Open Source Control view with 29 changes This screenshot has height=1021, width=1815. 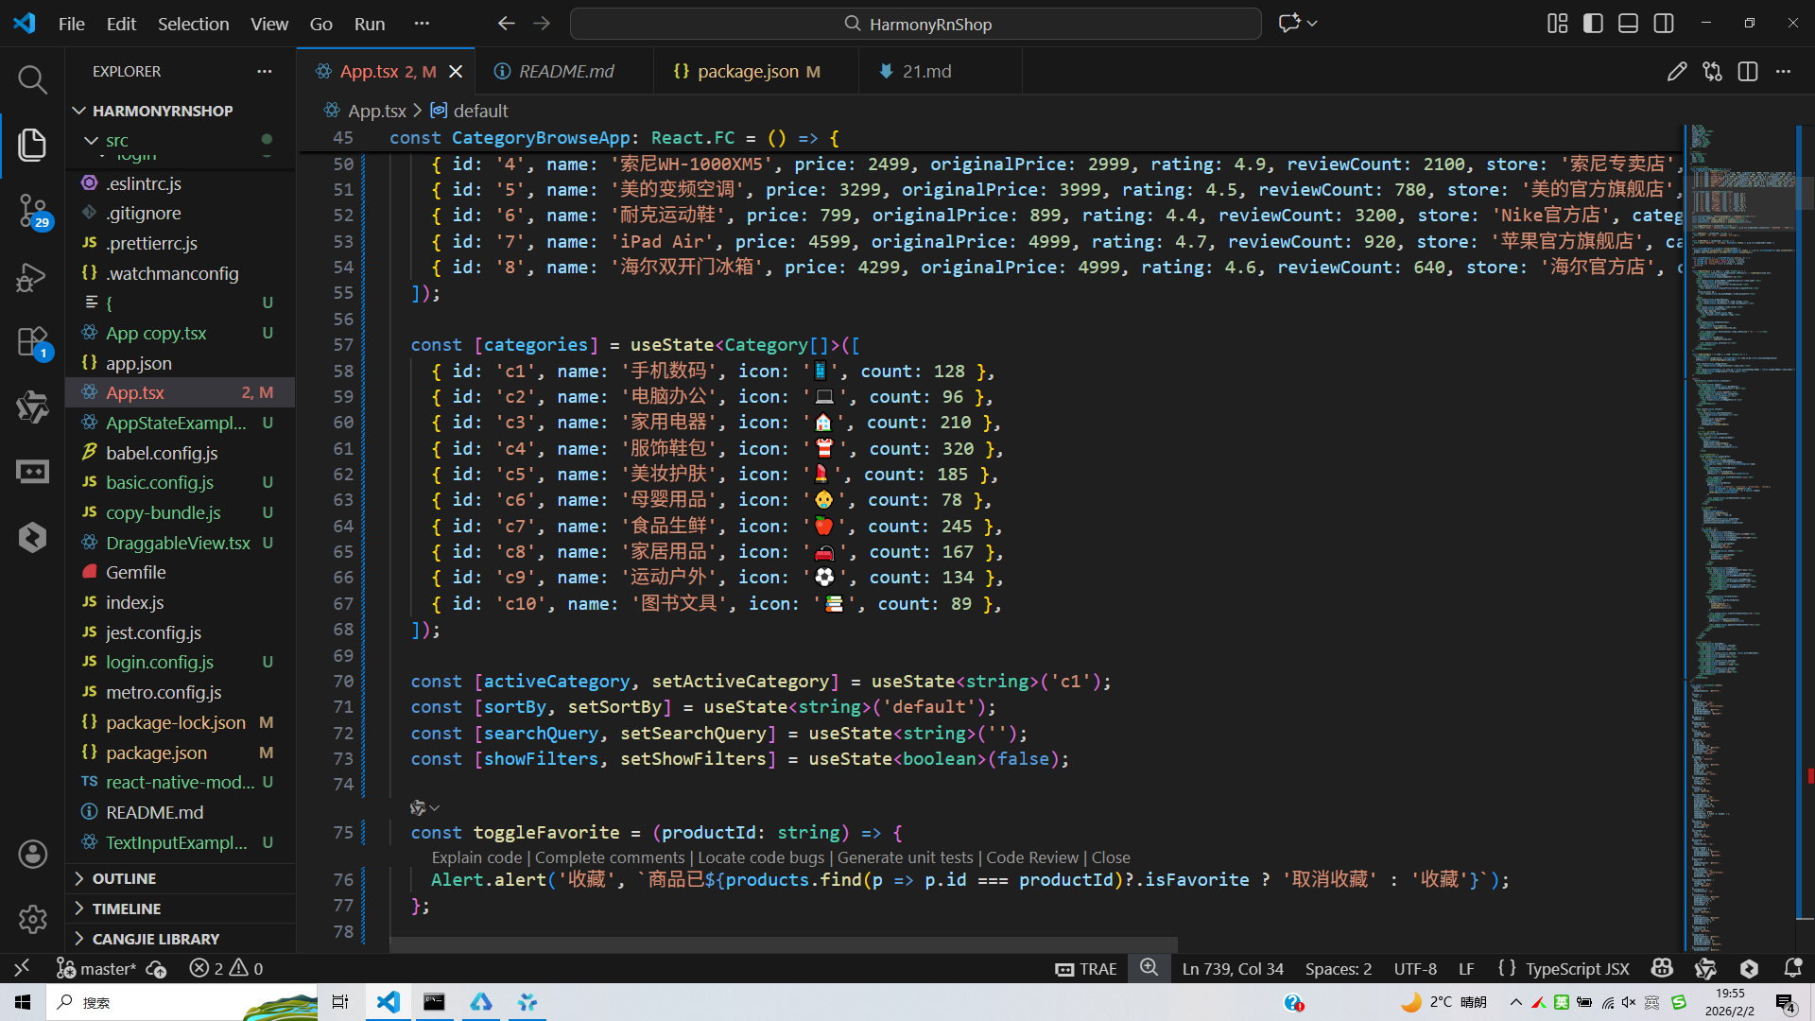point(32,210)
